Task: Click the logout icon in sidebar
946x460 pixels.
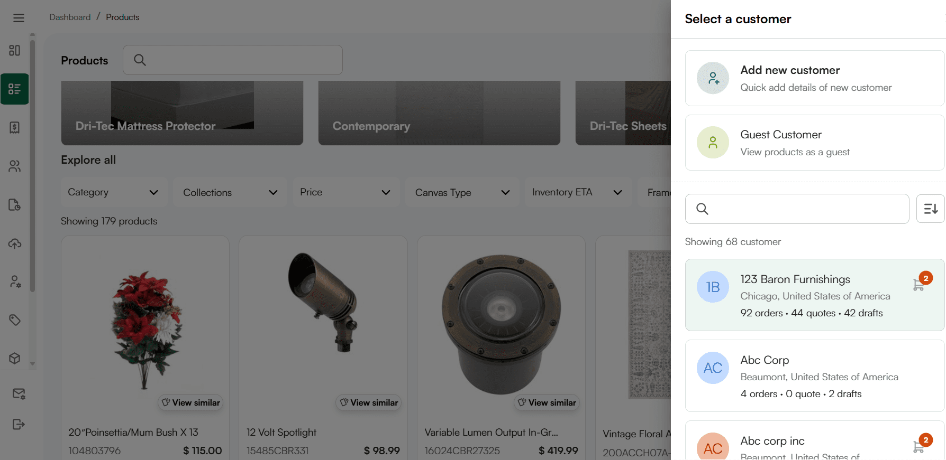Action: pyautogui.click(x=19, y=425)
